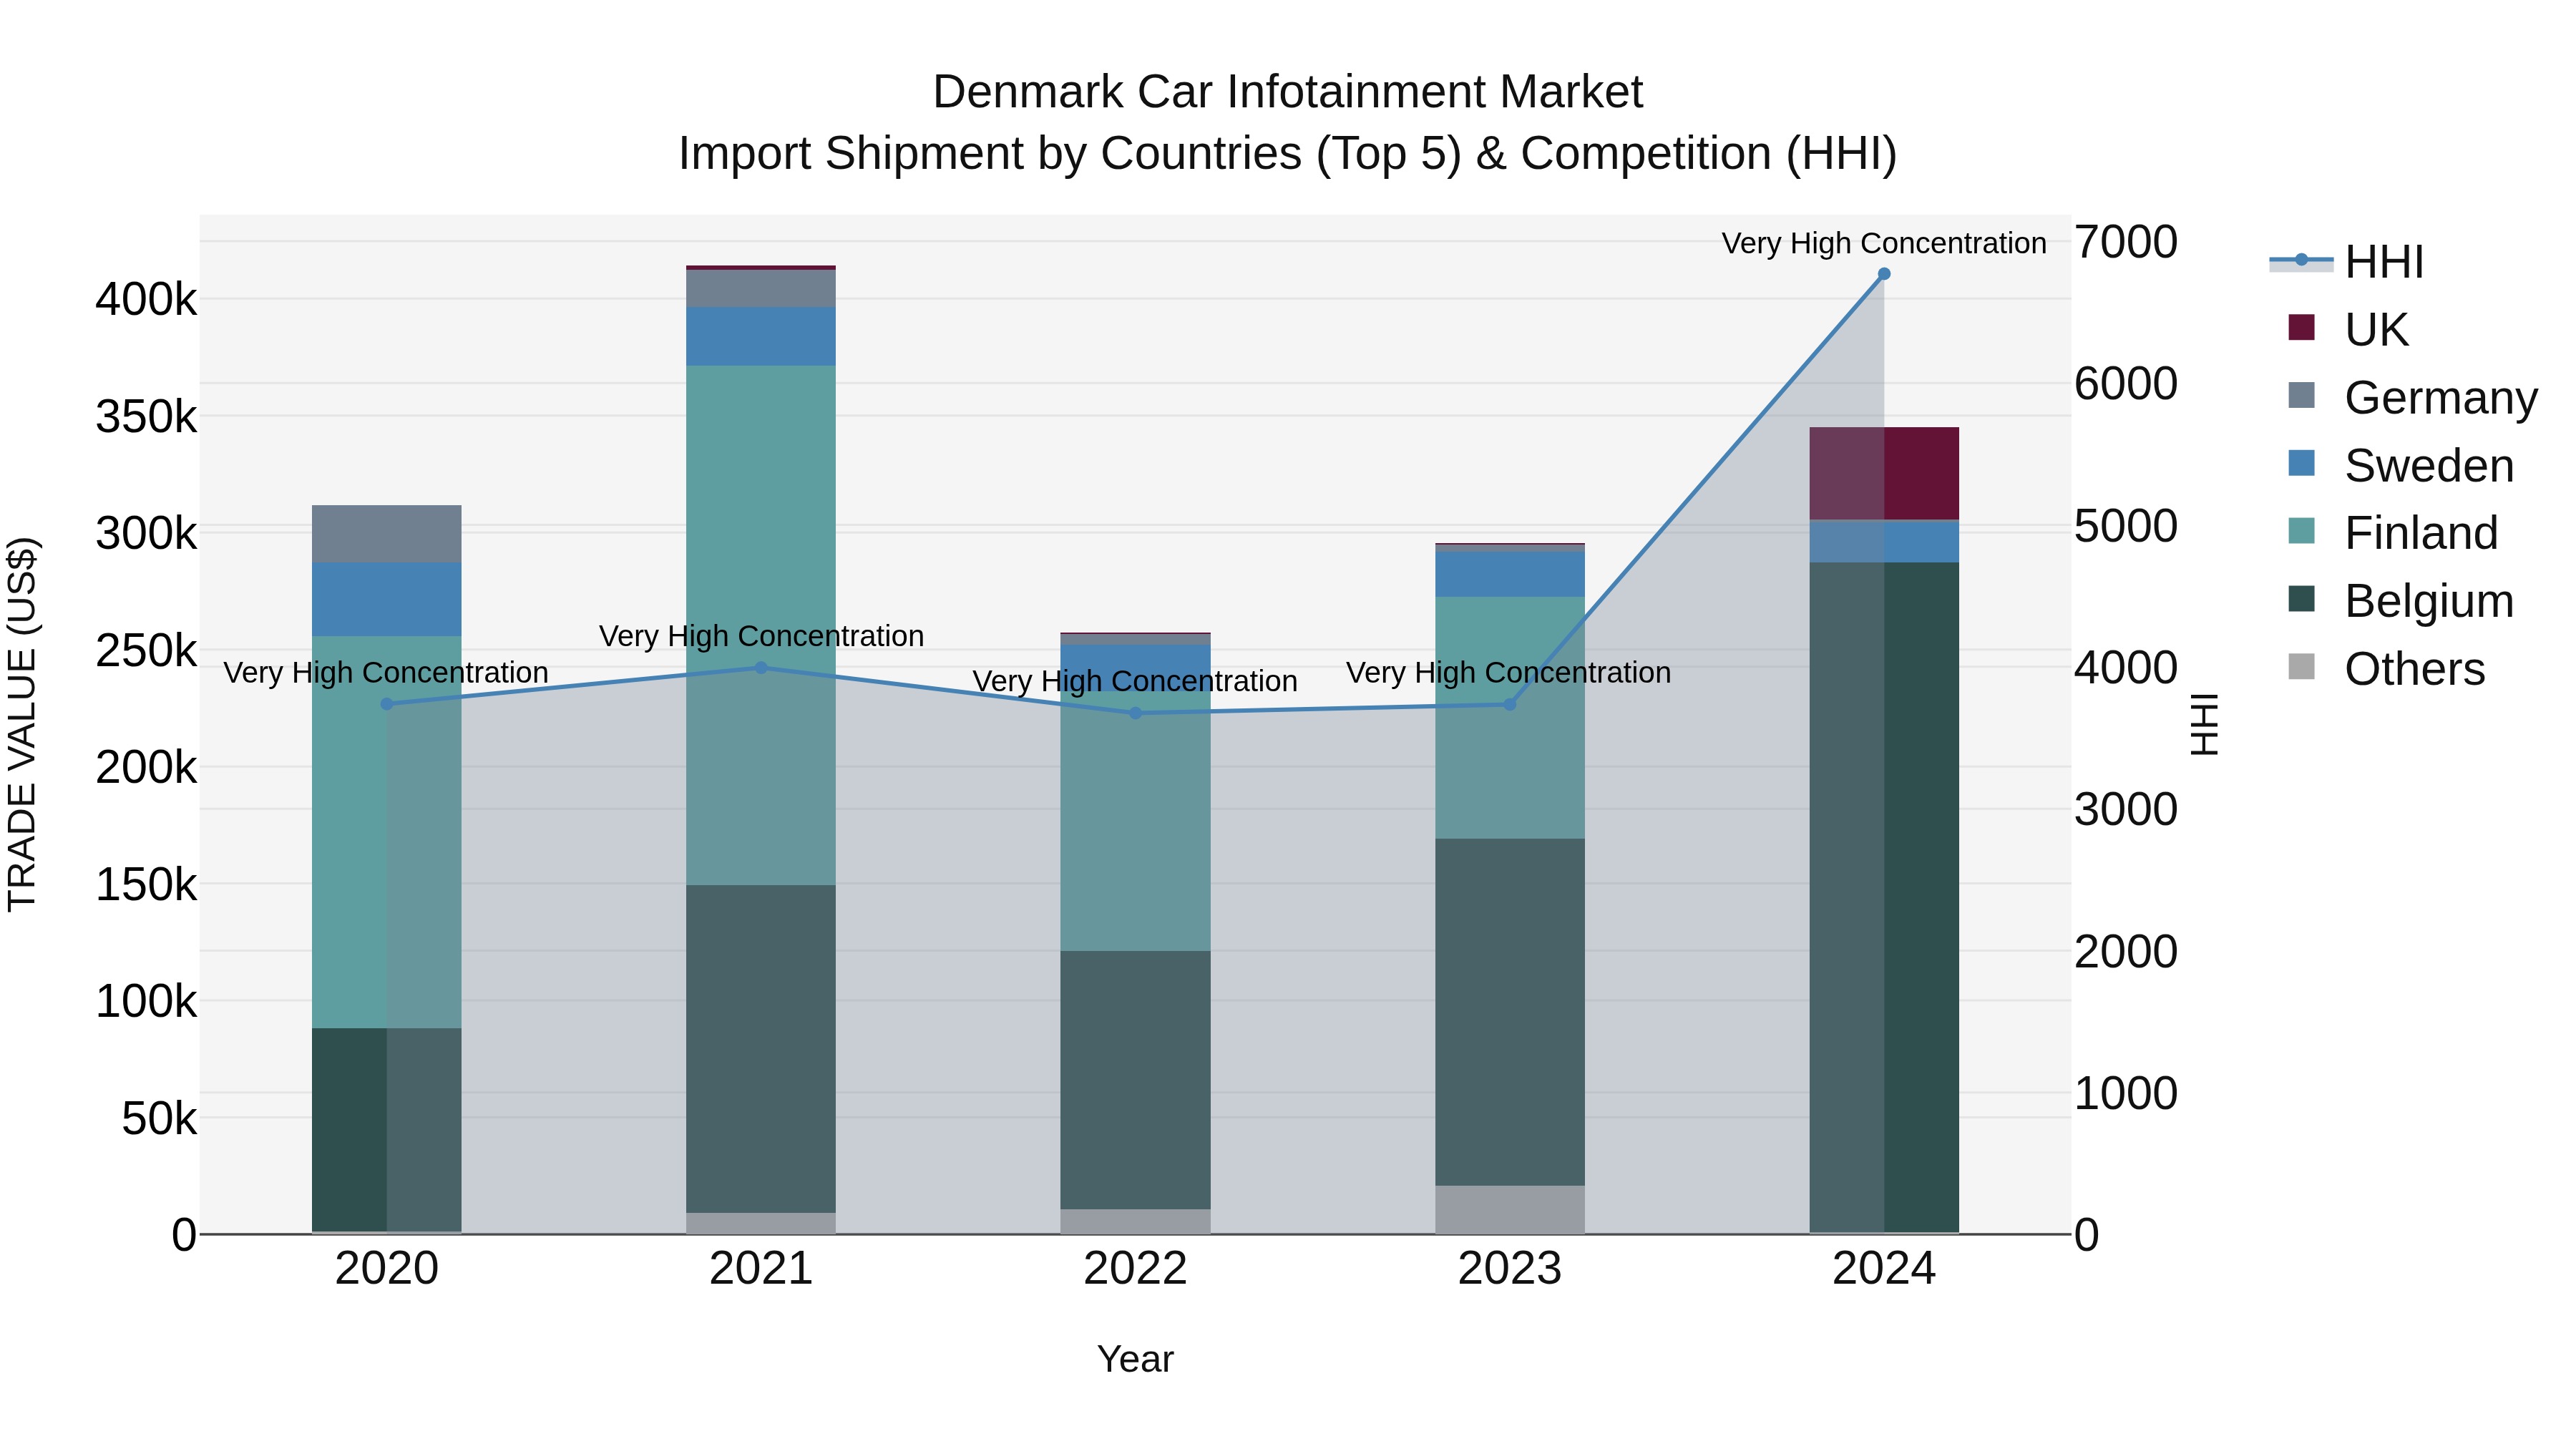Toggle the Others legend entry
The height and width of the screenshot is (1449, 2576).
[2386, 669]
